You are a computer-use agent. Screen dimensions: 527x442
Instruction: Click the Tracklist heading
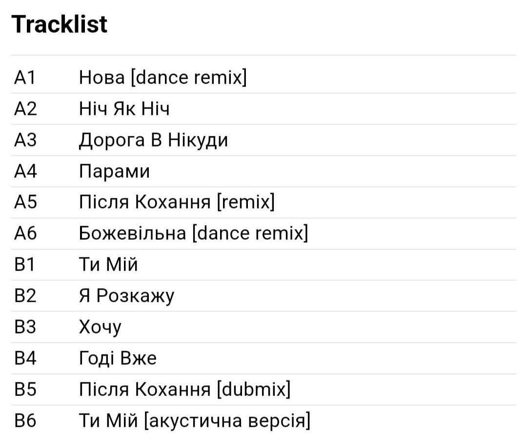coord(60,24)
